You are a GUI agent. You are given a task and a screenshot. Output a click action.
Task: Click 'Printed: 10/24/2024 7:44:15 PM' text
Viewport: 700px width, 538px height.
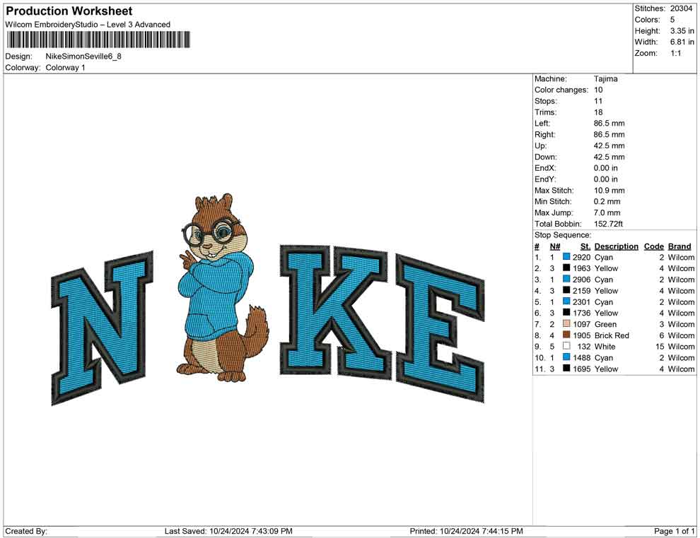click(x=466, y=531)
